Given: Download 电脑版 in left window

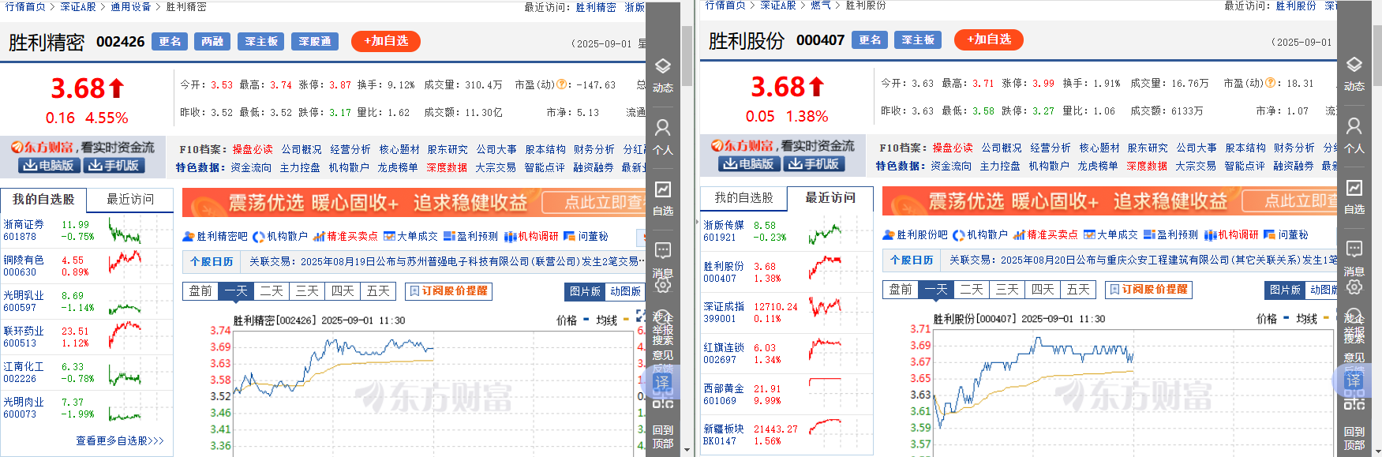Looking at the screenshot, I should (x=50, y=165).
